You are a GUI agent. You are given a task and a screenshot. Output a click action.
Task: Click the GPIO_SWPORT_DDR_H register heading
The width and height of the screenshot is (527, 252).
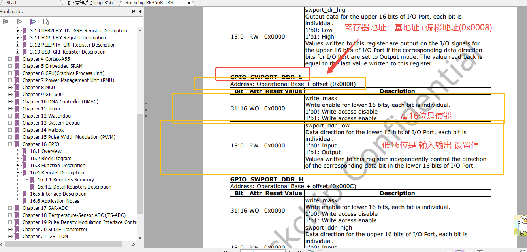(267, 179)
